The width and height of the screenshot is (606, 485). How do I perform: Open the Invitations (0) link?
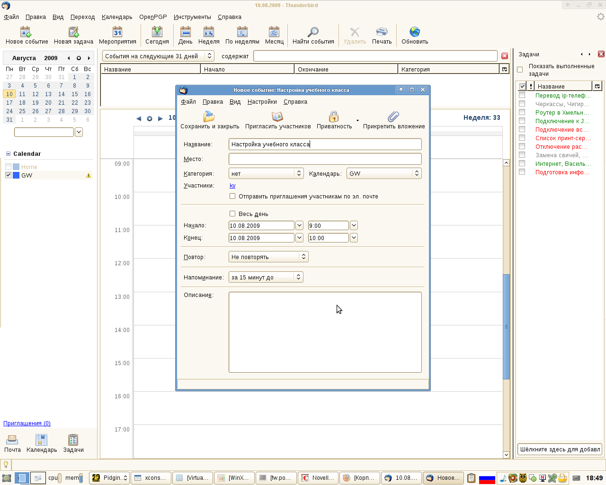click(27, 423)
